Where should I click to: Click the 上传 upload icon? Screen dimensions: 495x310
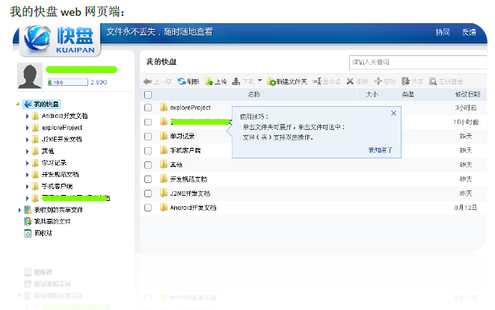(209, 81)
